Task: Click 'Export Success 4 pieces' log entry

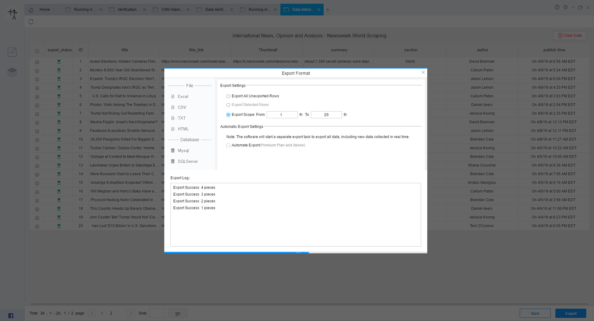Action: (194, 188)
